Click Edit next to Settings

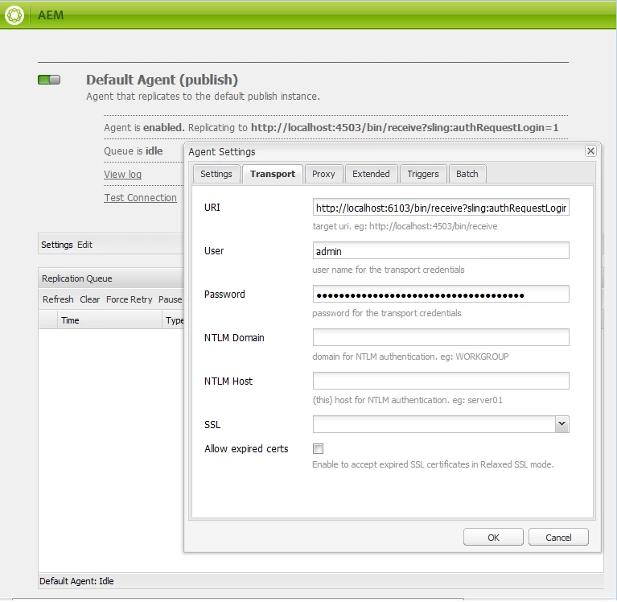coord(84,245)
